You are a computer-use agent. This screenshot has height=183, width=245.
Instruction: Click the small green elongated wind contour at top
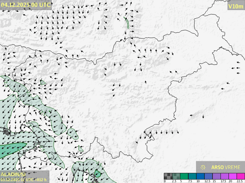click(x=127, y=23)
